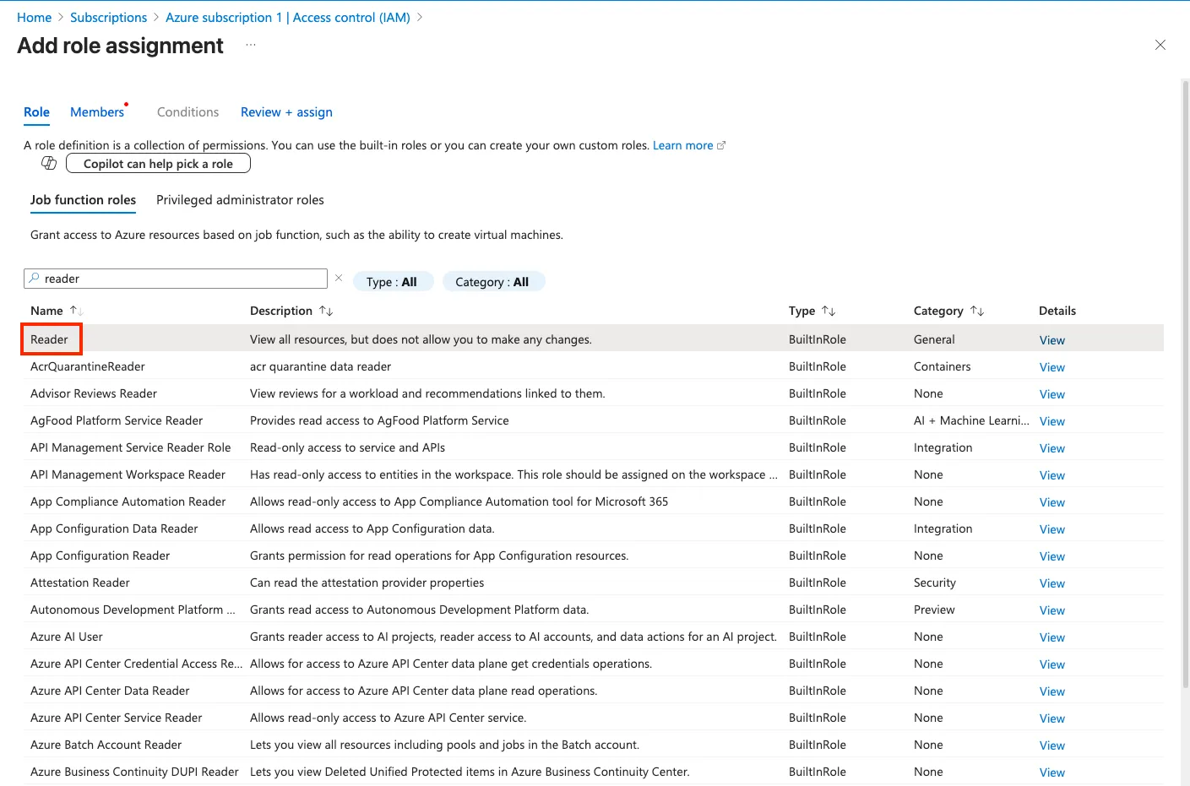Screen dimensions: 1190x786
Task: Click the ellipsis next to Add role assignment
Action: 251,45
